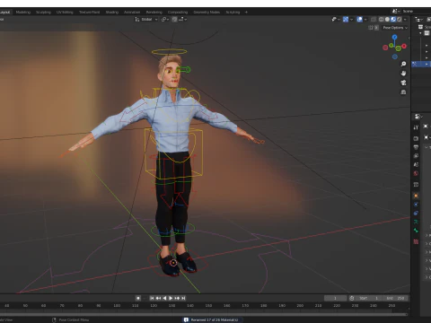The image size is (431, 323).
Task: Click the zoom magnifier icon in viewport
Action: [403, 64]
